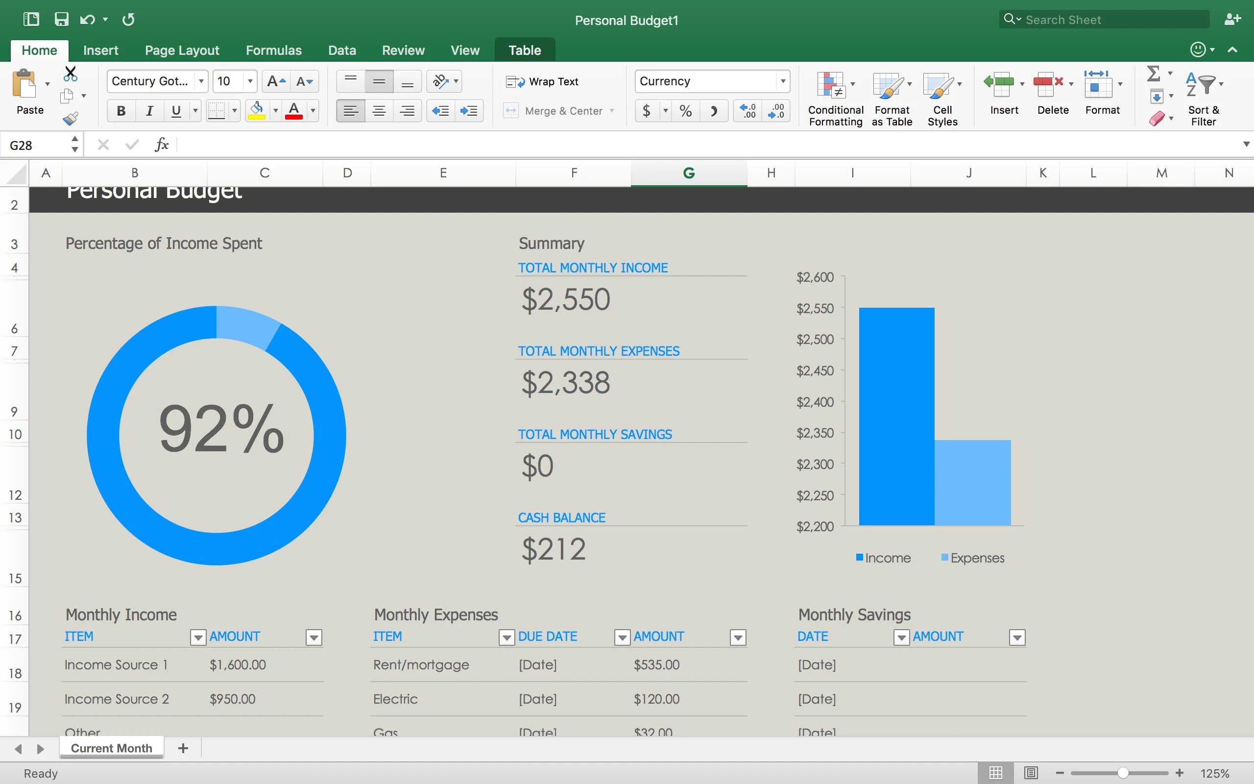Toggle Italic formatting
The width and height of the screenshot is (1254, 784).
149,111
